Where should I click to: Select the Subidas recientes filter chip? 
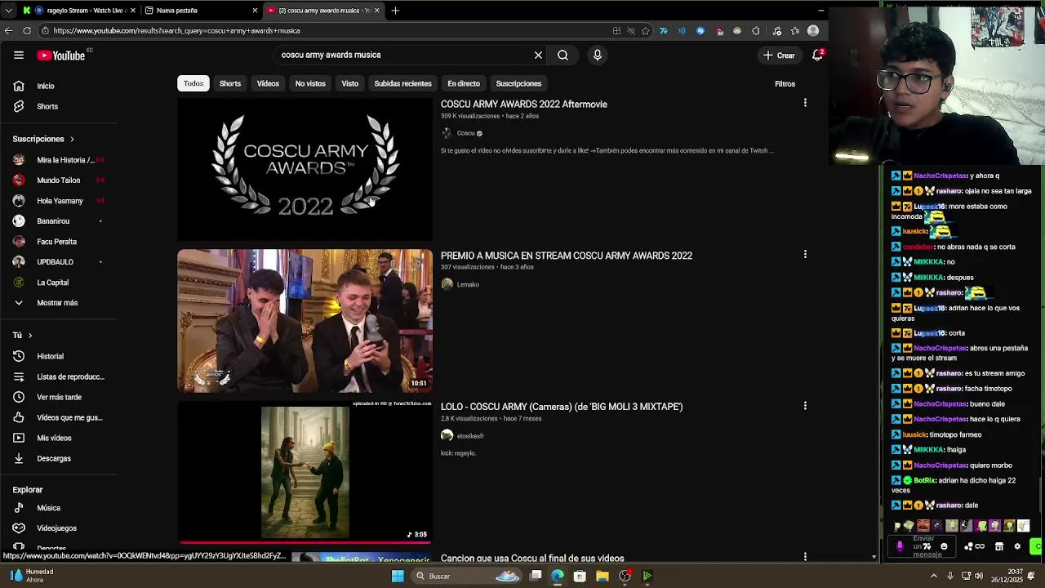click(402, 83)
